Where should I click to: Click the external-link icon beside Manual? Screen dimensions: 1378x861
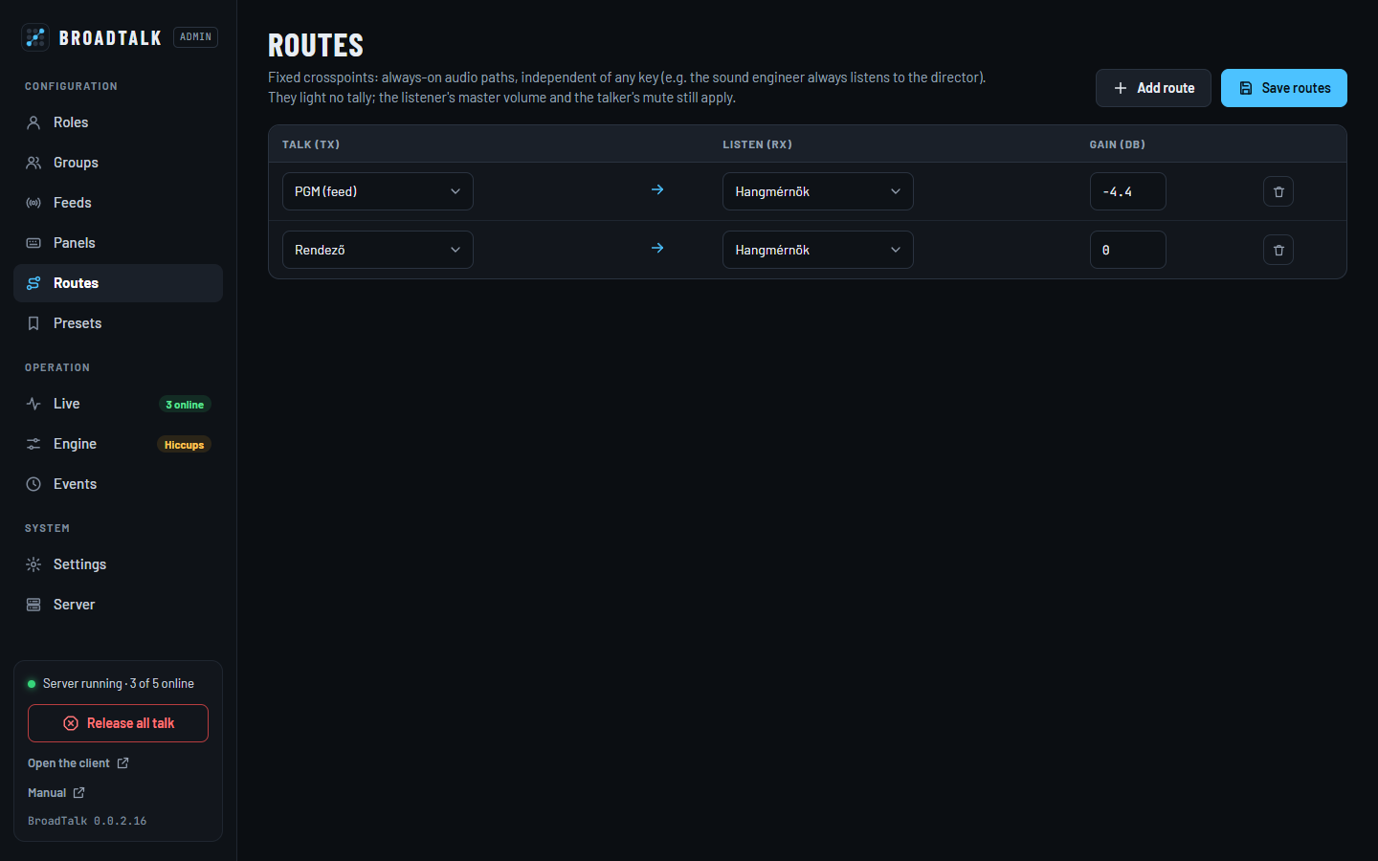(79, 792)
